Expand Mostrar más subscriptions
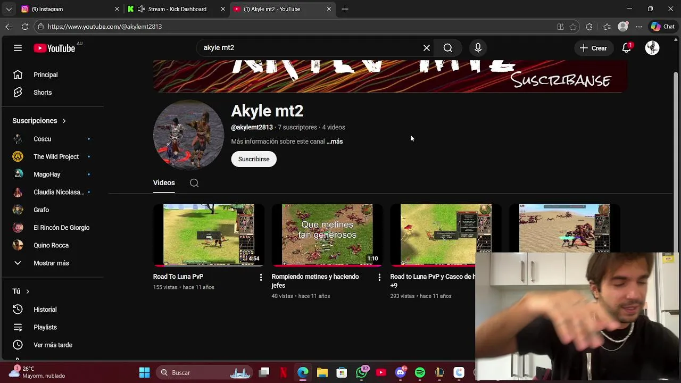Image resolution: width=681 pixels, height=383 pixels. click(52, 263)
